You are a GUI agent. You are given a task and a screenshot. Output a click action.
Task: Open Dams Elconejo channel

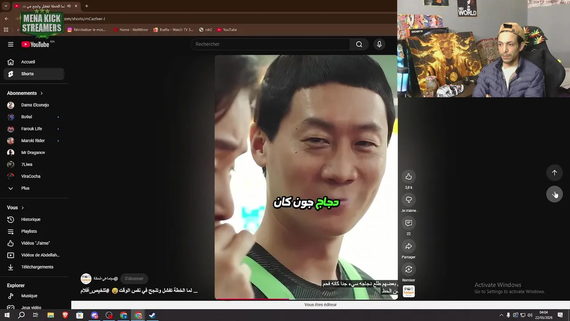(x=34, y=105)
